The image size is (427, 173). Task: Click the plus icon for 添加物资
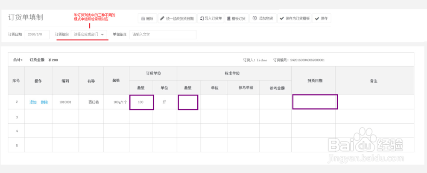coord(255,19)
